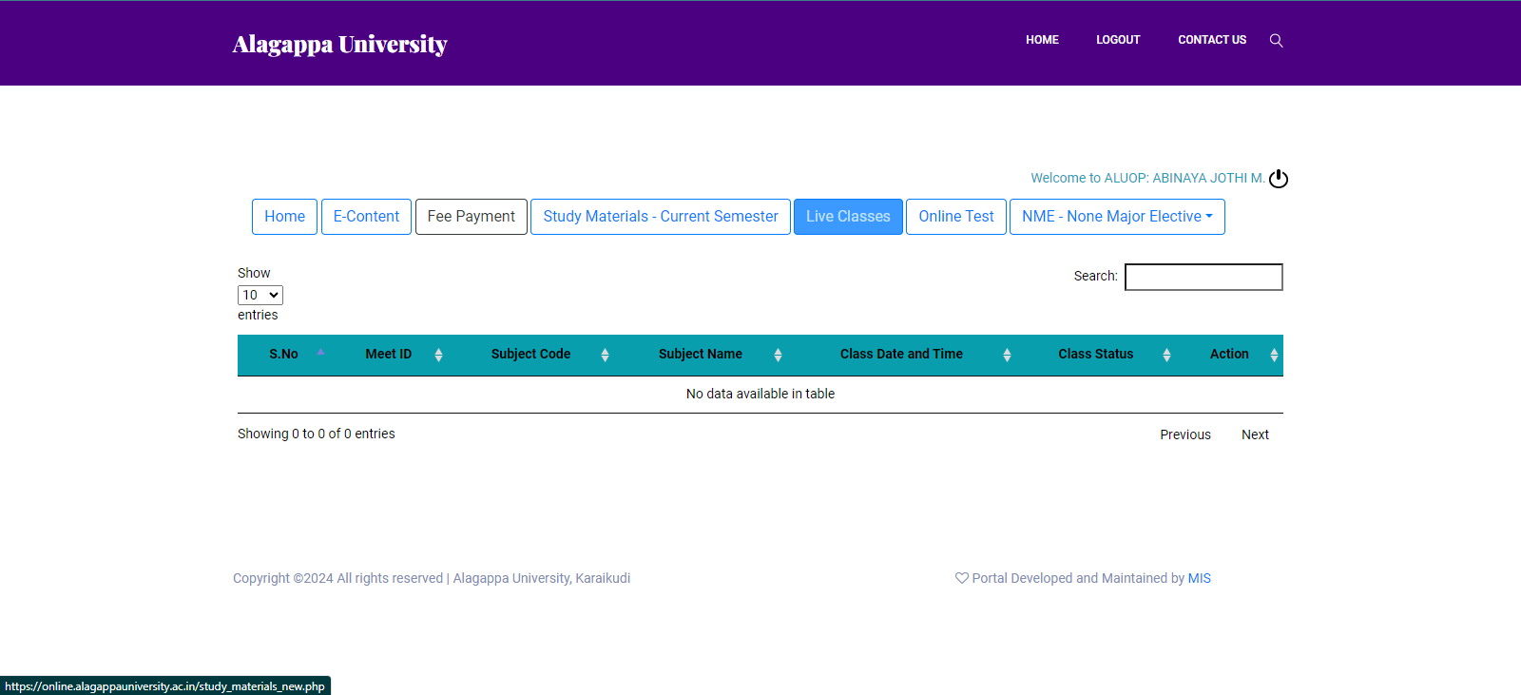Click the search magnifier icon in header
The width and height of the screenshot is (1521, 695).
tap(1276, 40)
